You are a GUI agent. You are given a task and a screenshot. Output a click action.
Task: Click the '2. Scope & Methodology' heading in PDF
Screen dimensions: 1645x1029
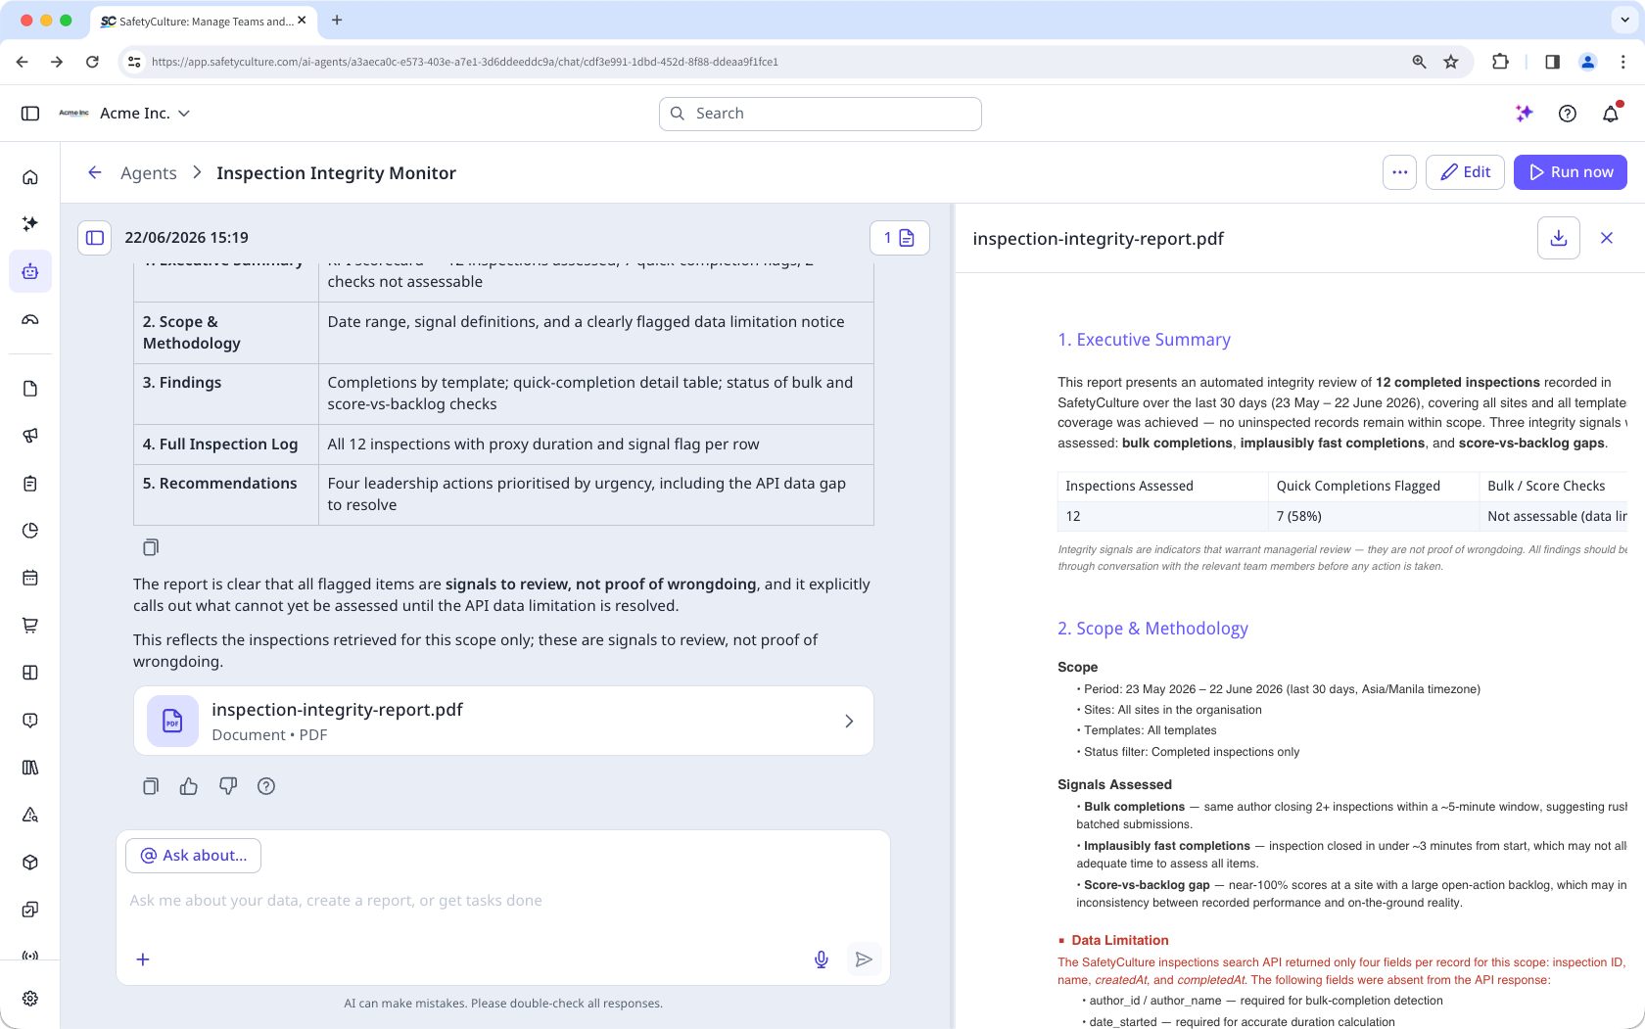click(1152, 629)
